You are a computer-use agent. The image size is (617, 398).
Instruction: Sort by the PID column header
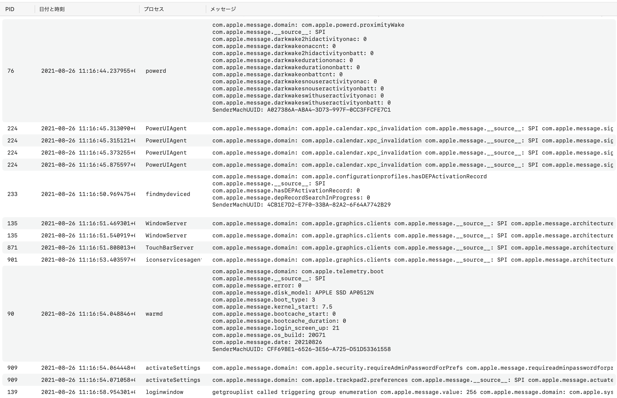point(10,9)
